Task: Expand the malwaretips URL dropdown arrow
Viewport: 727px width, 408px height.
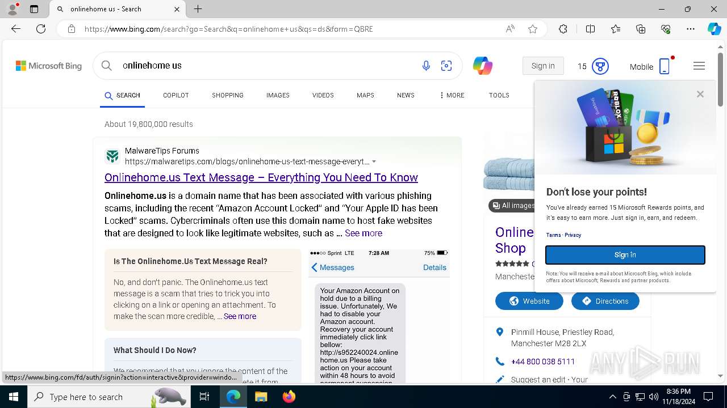Action: (374, 161)
